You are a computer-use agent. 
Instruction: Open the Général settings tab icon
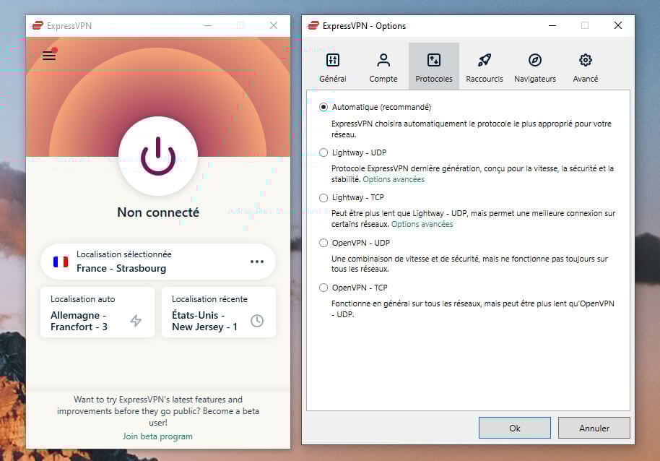(333, 65)
